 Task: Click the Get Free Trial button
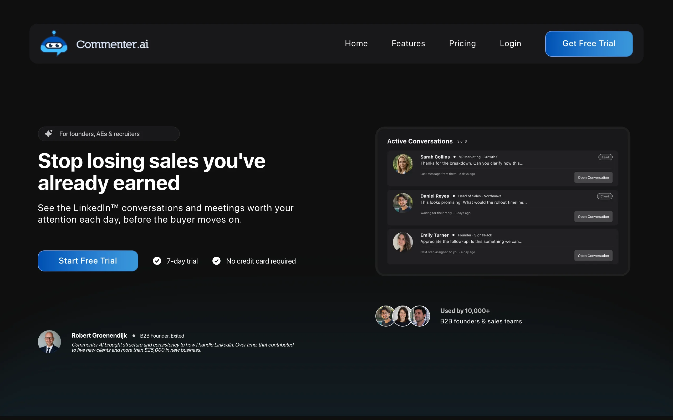589,44
